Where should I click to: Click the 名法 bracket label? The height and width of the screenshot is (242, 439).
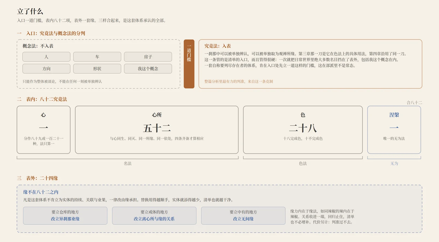point(128,163)
